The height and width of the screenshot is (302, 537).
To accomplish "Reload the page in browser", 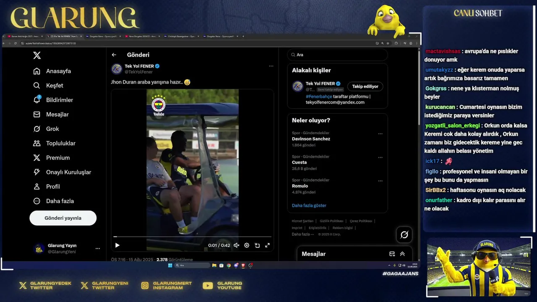I will [16, 43].
